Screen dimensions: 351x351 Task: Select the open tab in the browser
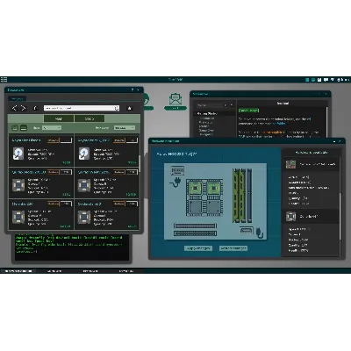[x=17, y=98]
